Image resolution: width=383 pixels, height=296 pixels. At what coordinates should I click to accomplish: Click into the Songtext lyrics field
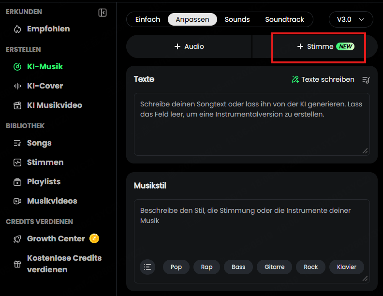click(x=252, y=124)
